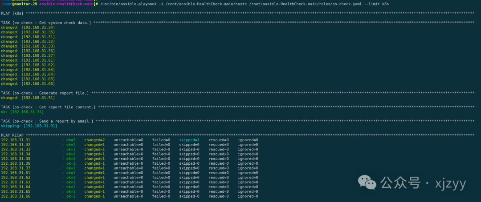Click 'rescued=0' in the 192.168.31.31 recap row
This screenshot has height=202, width=481.
pyautogui.click(x=219, y=140)
